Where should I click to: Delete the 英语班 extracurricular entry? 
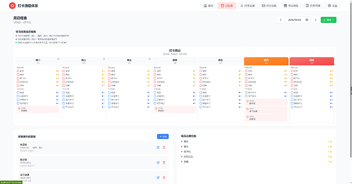point(164,147)
